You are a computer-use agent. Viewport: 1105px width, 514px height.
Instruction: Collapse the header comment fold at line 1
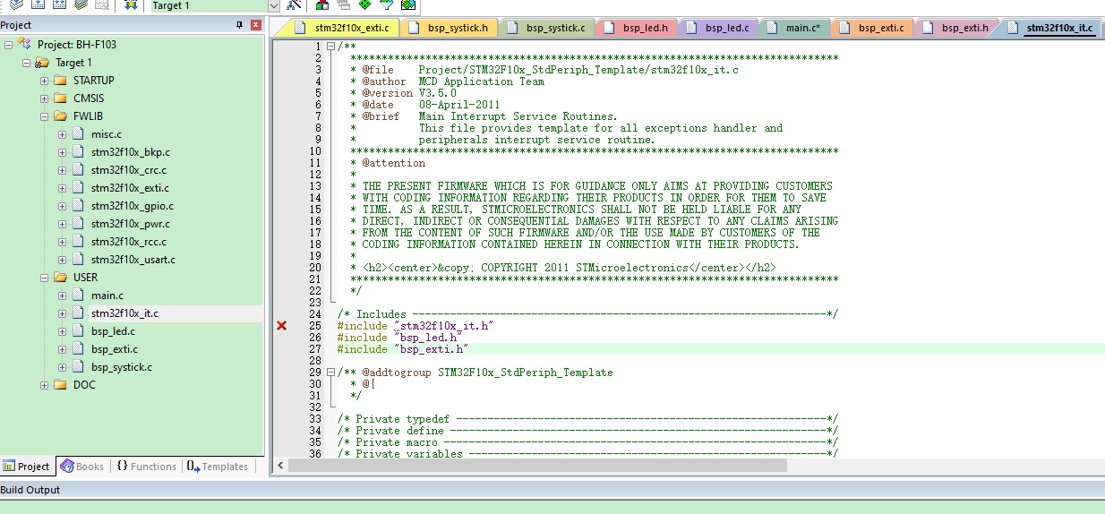330,47
